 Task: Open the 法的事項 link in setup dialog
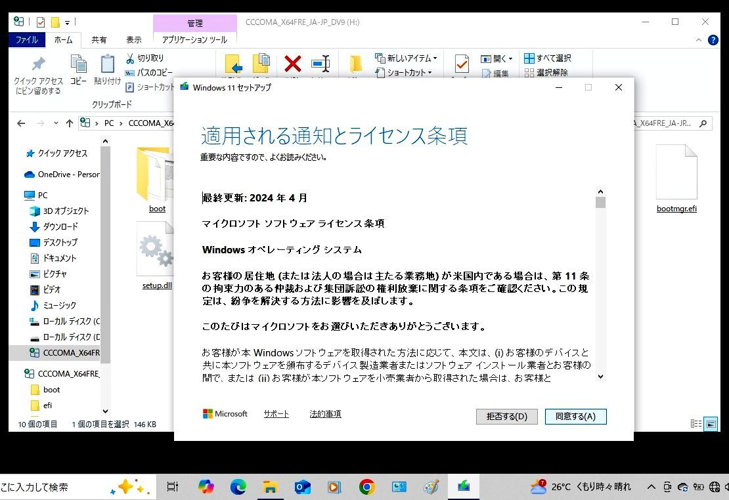click(x=326, y=414)
